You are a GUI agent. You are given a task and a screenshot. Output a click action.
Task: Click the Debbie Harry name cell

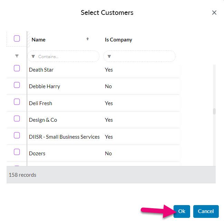pyautogui.click(x=45, y=86)
